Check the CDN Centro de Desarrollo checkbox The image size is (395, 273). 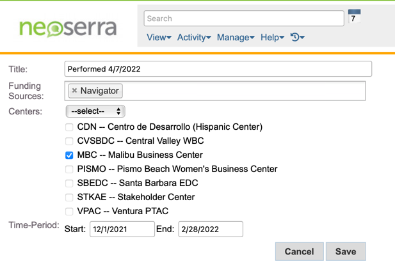pos(69,127)
